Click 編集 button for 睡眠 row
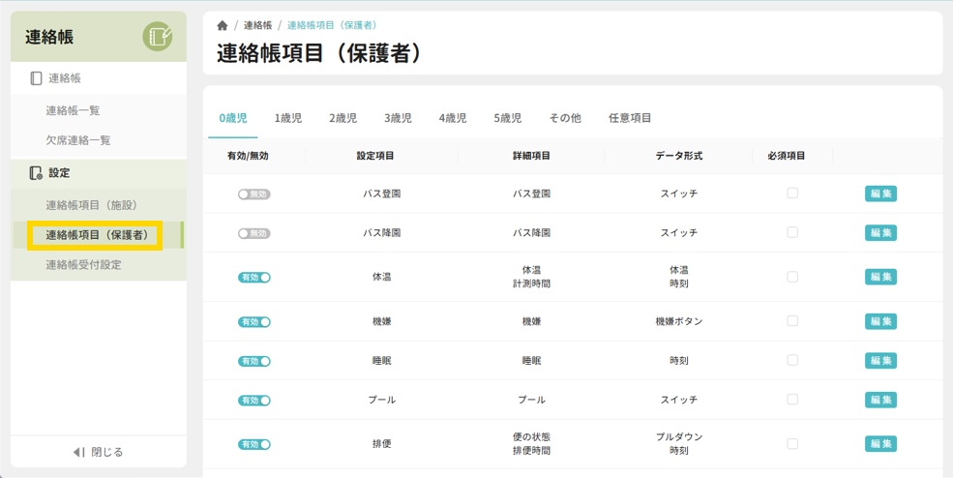 880,360
